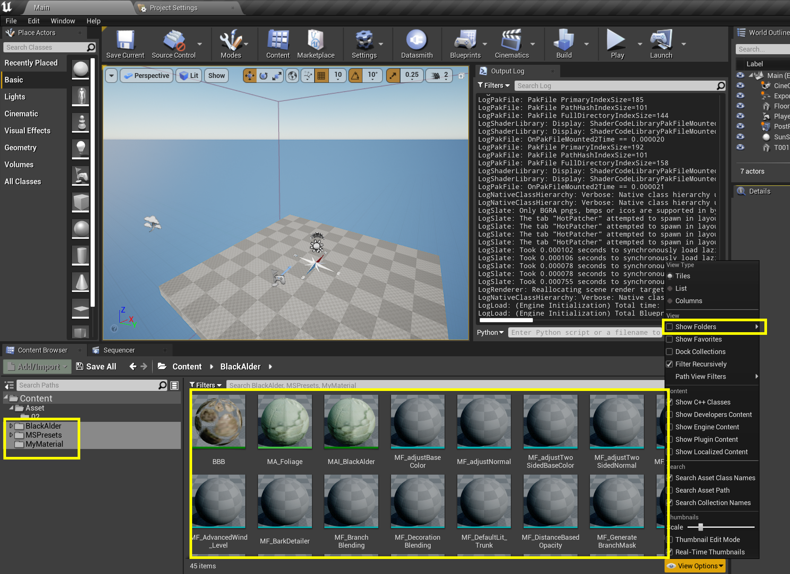
Task: Open the View Options dropdown
Action: point(695,566)
